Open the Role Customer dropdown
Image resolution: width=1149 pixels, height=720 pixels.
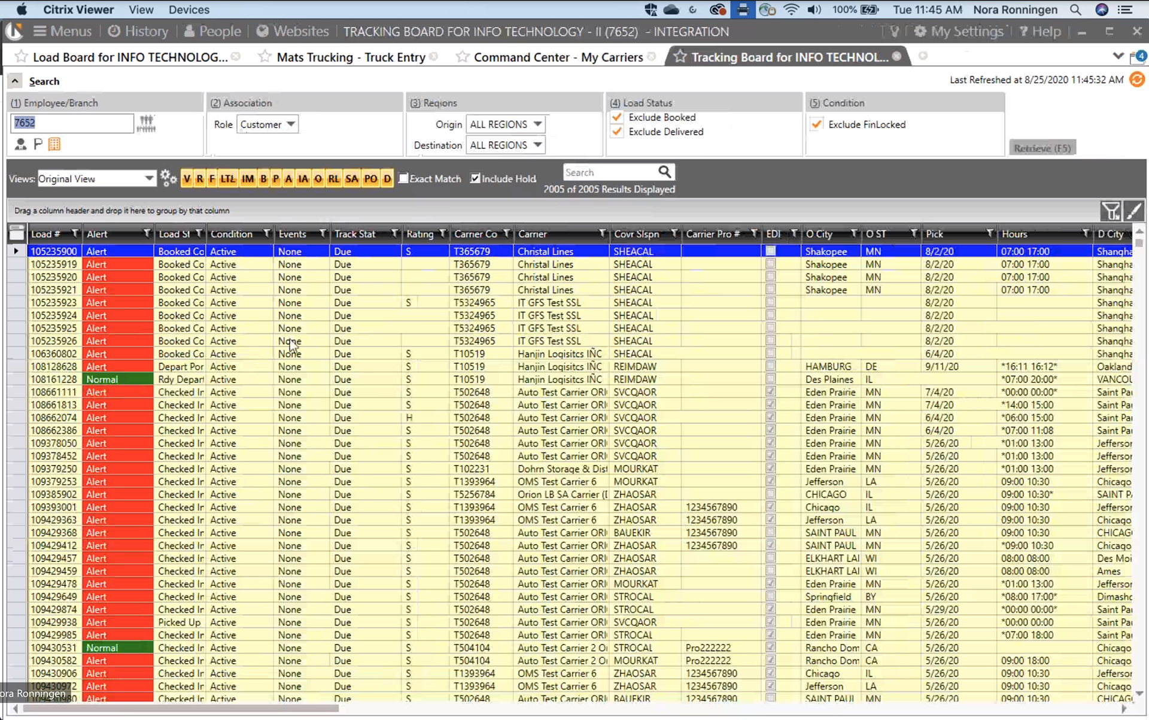268,124
